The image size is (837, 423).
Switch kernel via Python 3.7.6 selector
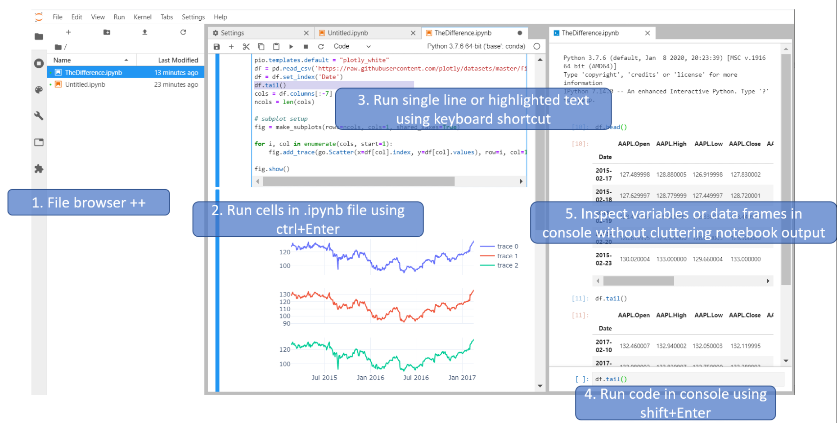pos(476,46)
